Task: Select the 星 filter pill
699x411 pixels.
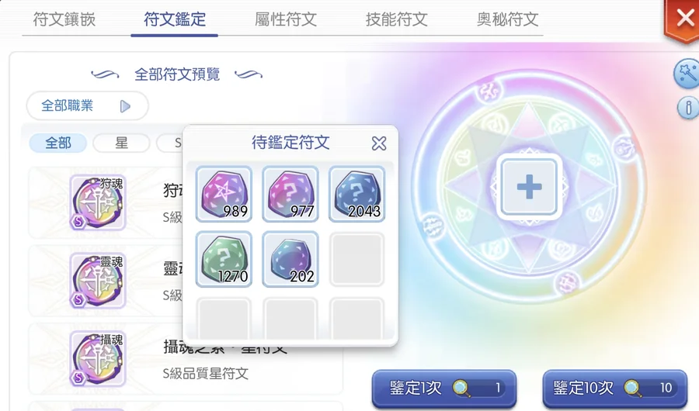Action: click(121, 143)
